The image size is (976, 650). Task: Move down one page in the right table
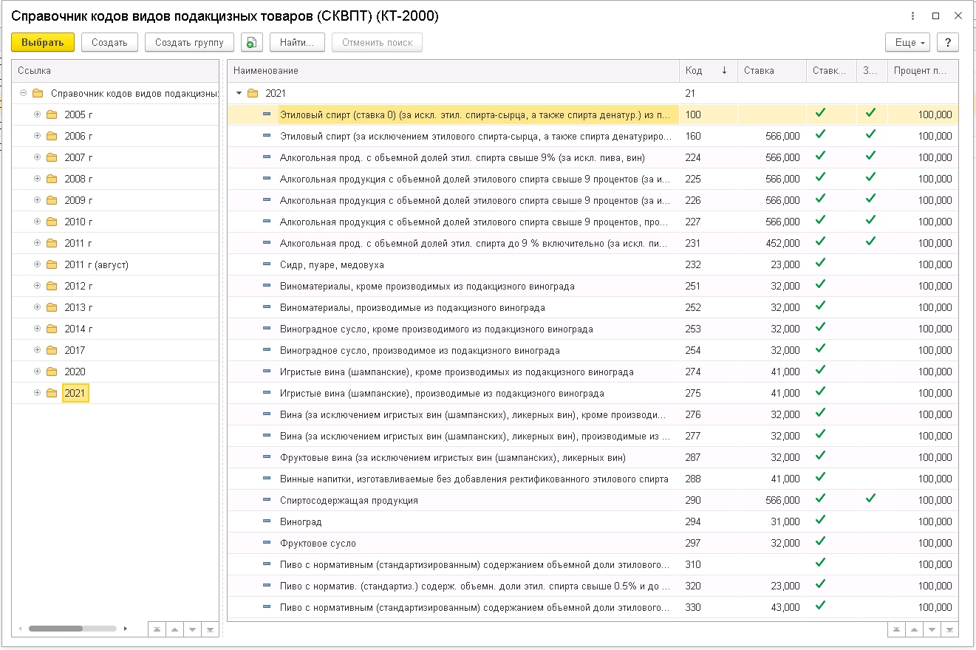pyautogui.click(x=932, y=629)
